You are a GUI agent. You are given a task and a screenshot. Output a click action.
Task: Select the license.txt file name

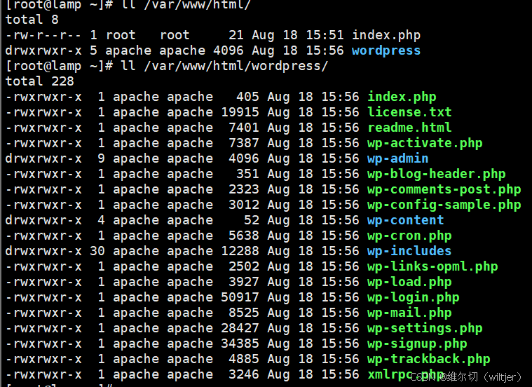click(409, 112)
